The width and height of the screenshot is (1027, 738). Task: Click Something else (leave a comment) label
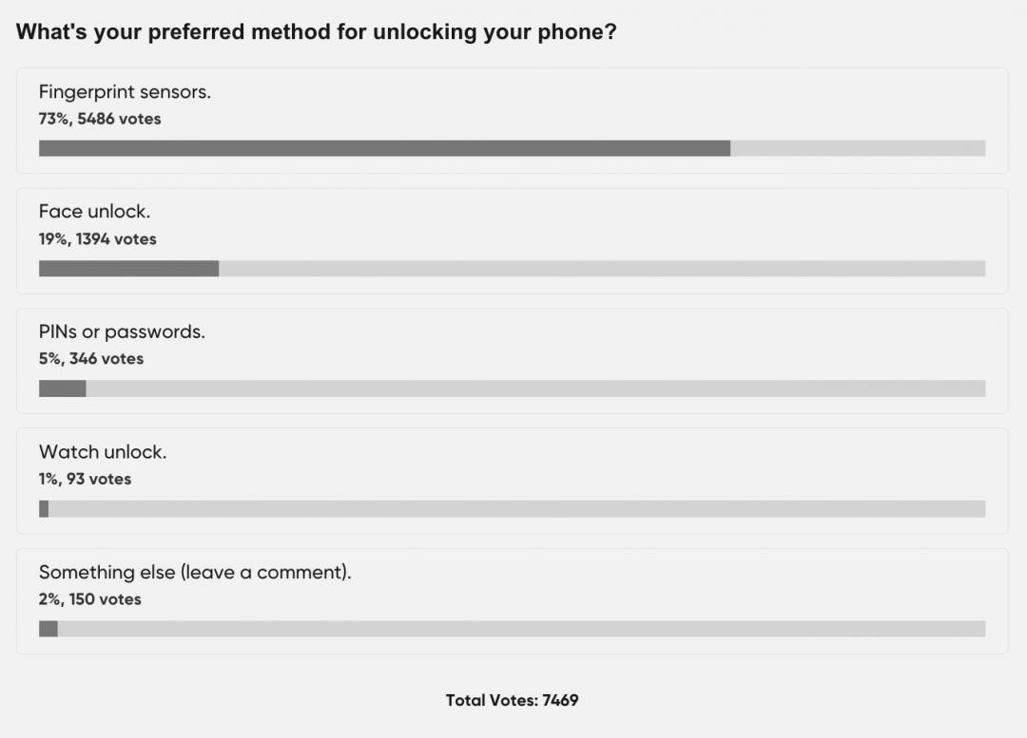(x=195, y=572)
